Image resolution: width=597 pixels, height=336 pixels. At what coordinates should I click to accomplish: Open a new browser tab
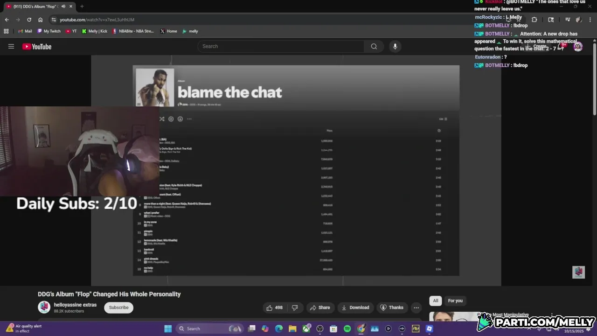(x=82, y=7)
